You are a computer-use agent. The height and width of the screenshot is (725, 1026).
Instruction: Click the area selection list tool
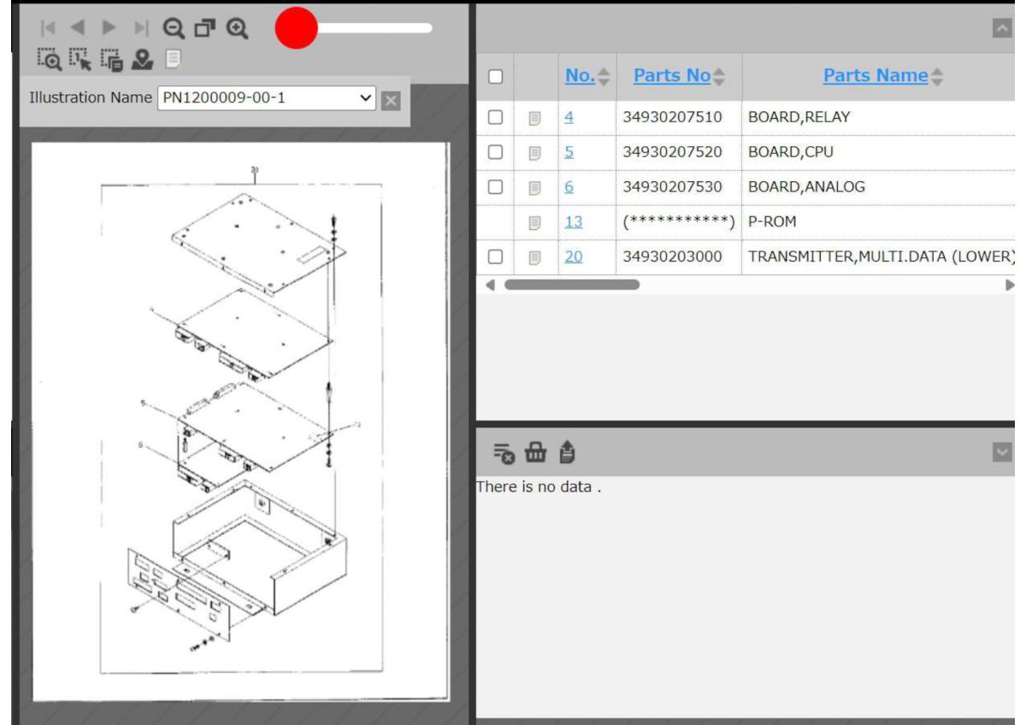112,59
